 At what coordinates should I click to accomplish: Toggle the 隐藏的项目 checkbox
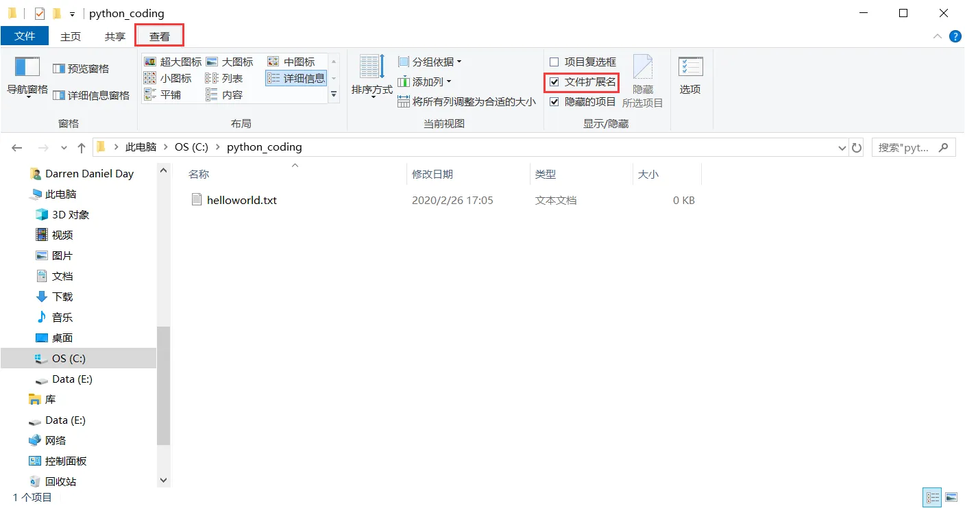click(x=583, y=101)
